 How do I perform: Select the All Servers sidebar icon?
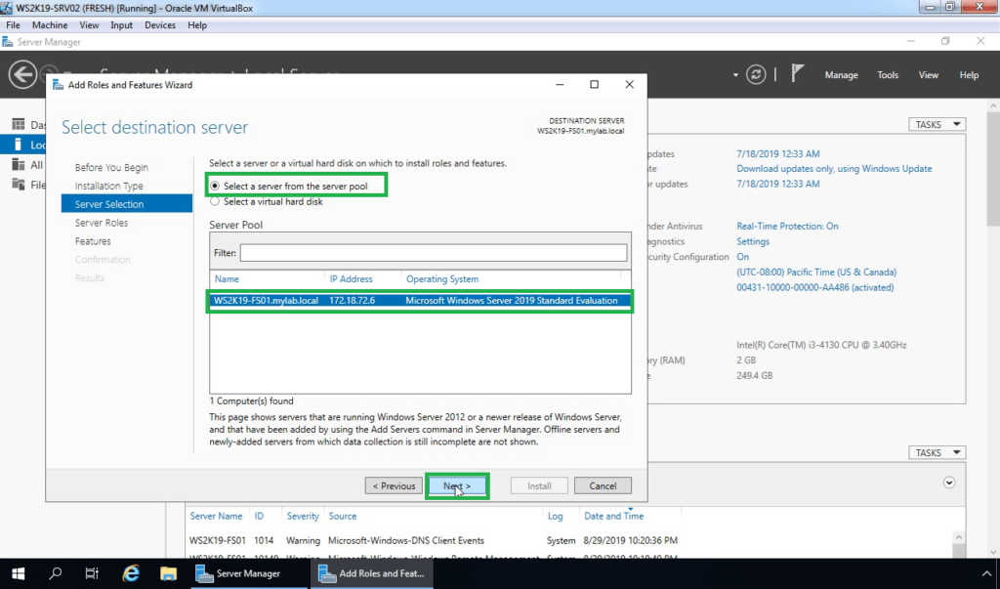pos(19,165)
